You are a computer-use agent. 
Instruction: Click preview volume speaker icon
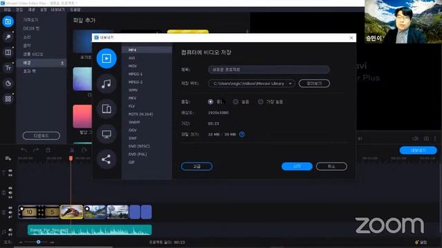pos(415,138)
